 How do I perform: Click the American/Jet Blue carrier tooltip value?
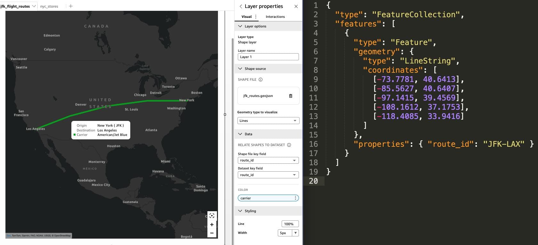(112, 135)
